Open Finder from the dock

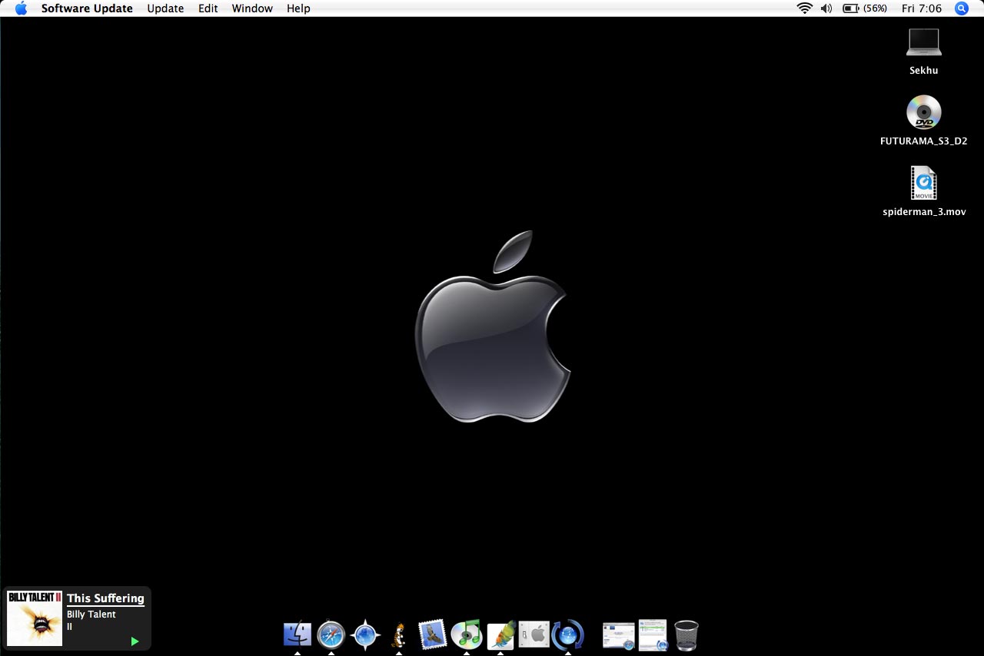tap(298, 634)
